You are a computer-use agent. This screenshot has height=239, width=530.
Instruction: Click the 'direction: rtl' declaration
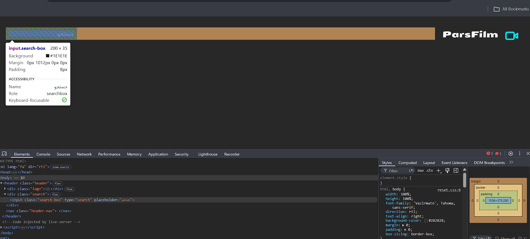click(401, 212)
